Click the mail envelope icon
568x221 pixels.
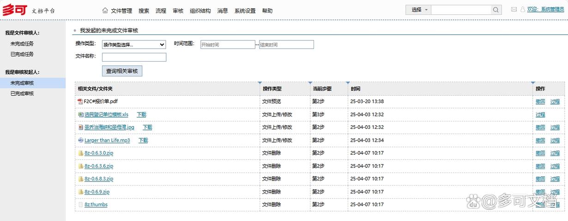pyautogui.click(x=514, y=9)
